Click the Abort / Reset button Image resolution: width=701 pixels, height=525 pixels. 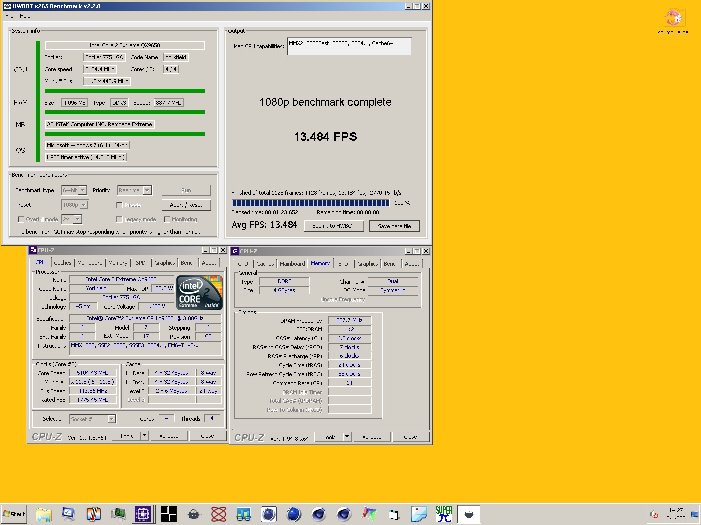pyautogui.click(x=186, y=205)
